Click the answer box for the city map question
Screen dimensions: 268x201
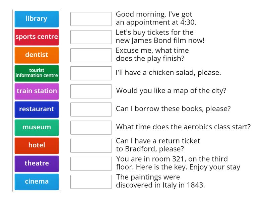[91, 91]
